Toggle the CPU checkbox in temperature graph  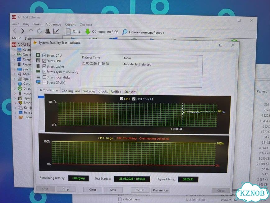121,99
